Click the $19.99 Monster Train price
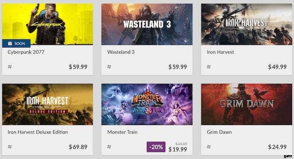The width and height of the screenshot is (294, 159). pos(178,149)
